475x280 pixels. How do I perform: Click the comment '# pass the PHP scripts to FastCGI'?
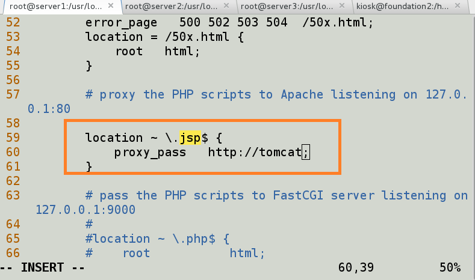pyautogui.click(x=205, y=195)
